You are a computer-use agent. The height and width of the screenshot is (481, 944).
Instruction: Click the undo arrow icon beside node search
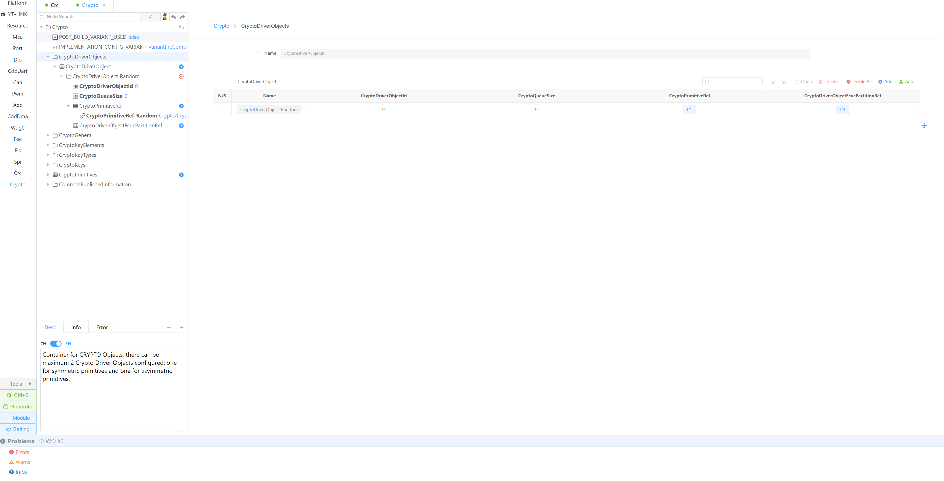coord(174,16)
